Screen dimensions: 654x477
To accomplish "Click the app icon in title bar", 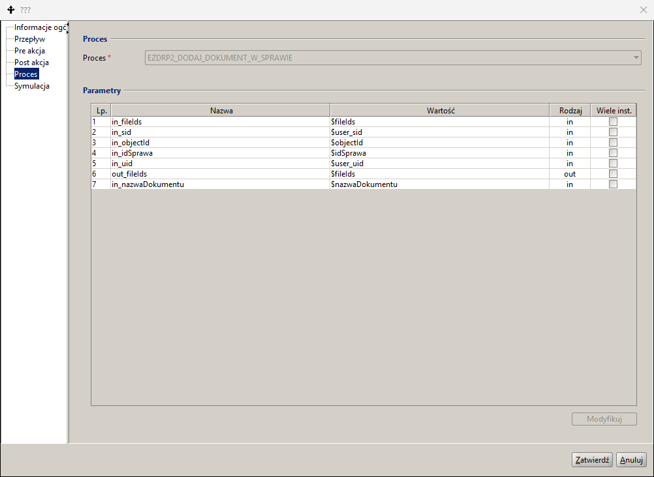I will point(11,10).
